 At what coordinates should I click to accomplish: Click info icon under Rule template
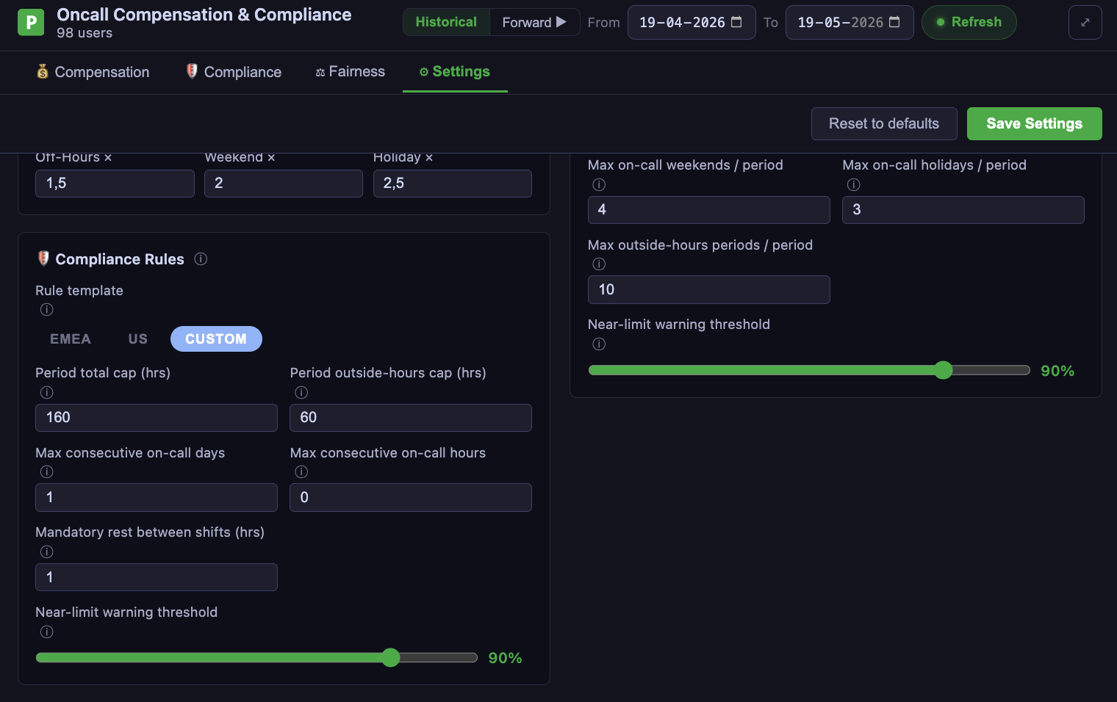[x=47, y=310]
